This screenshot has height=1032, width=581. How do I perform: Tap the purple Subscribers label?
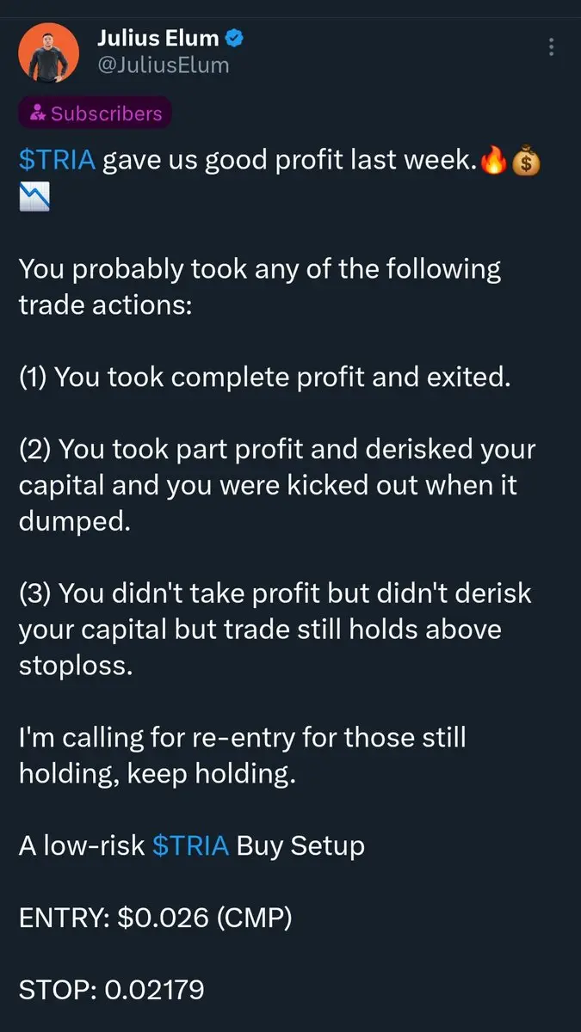click(96, 113)
